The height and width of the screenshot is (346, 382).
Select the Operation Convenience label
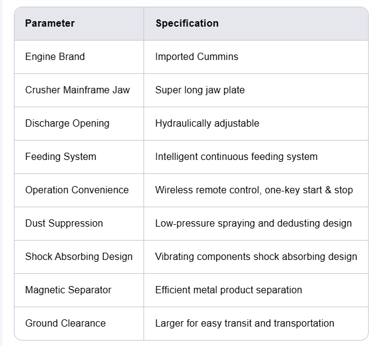coord(77,190)
